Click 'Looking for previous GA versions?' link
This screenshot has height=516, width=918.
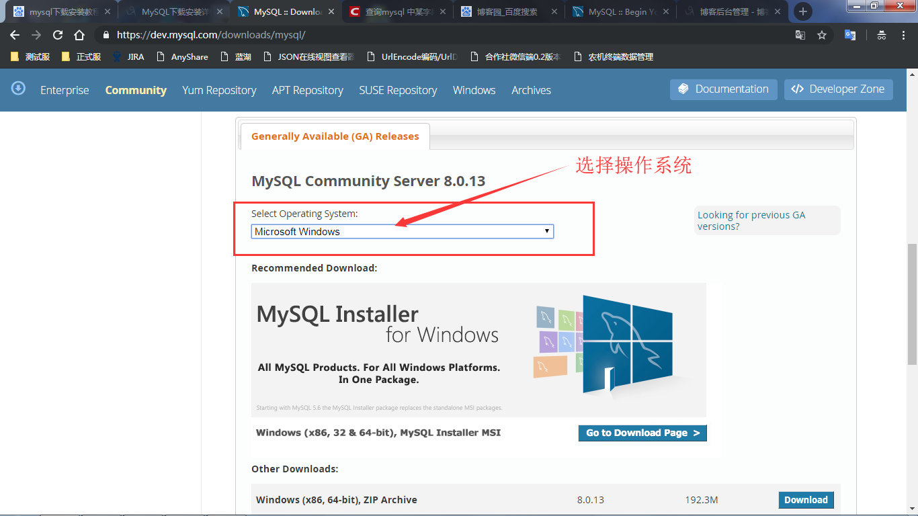pos(751,220)
